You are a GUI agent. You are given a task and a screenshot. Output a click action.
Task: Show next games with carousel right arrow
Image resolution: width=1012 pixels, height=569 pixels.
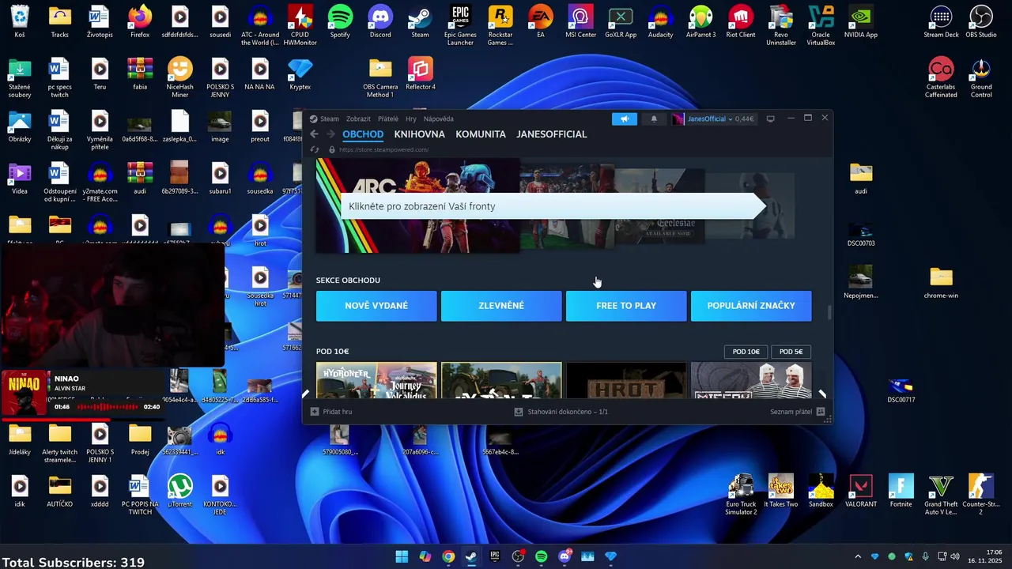[x=822, y=394]
